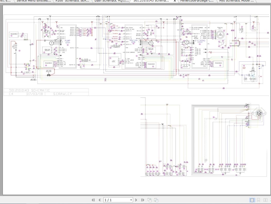Image resolution: width=271 pixels, height=204 pixels.
Task: Open the Hyd Schematic Model tab
Action: tap(236, 1)
